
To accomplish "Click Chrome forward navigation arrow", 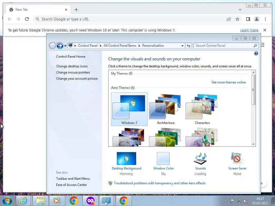I will click(x=18, y=19).
